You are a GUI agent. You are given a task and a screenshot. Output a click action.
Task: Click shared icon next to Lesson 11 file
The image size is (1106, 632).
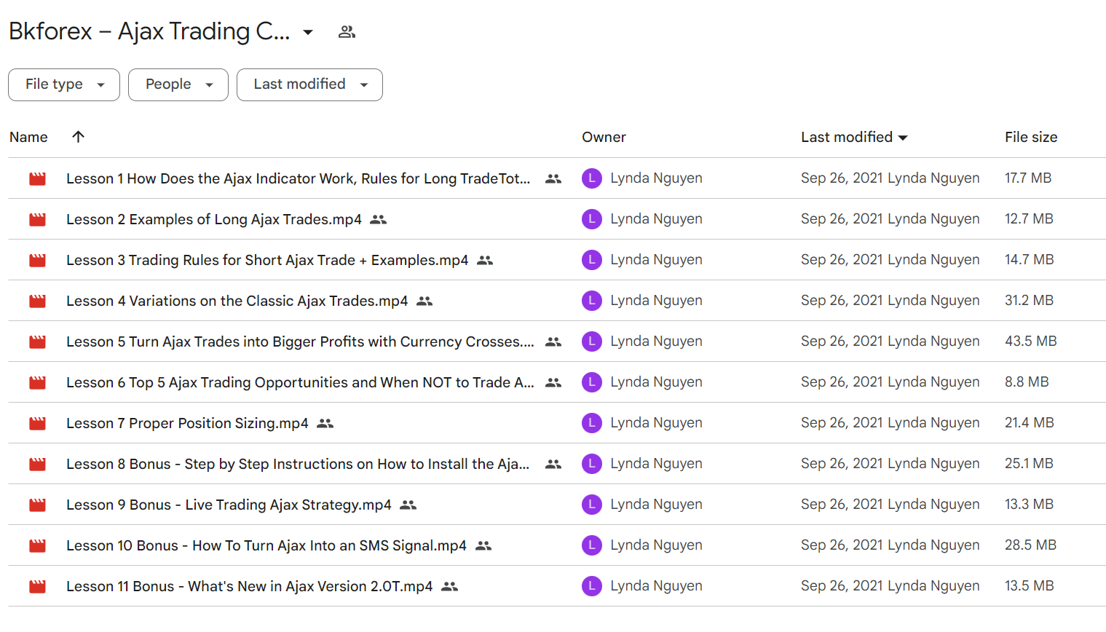(x=450, y=586)
